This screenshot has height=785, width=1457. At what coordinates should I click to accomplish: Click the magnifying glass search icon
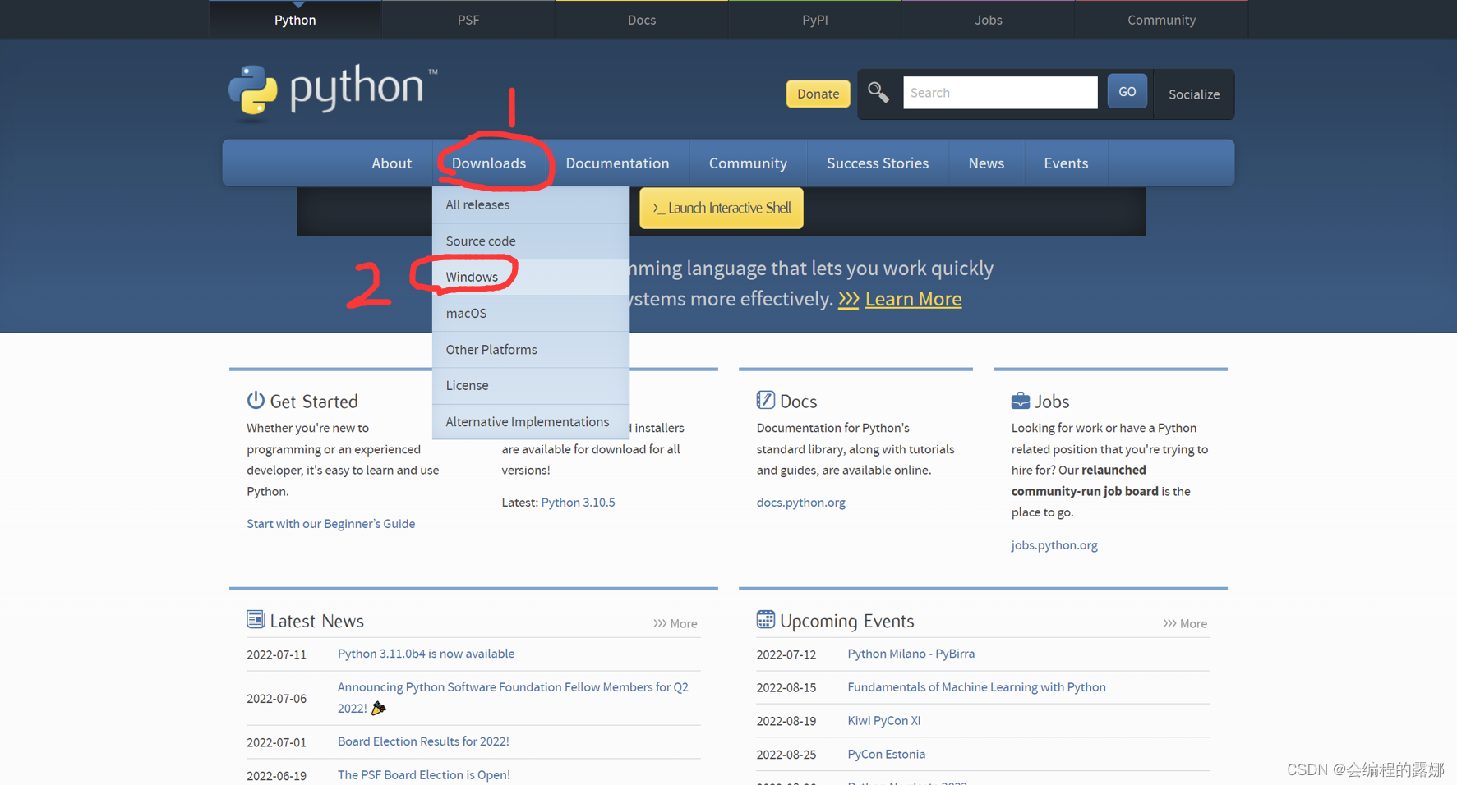[x=878, y=93]
